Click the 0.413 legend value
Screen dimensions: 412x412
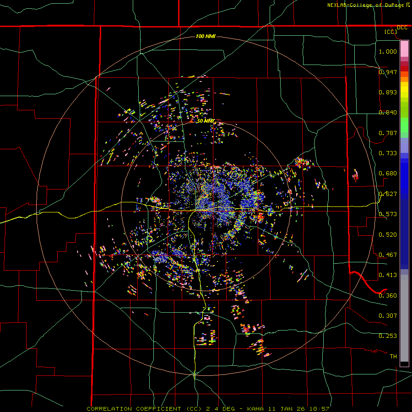(x=388, y=275)
